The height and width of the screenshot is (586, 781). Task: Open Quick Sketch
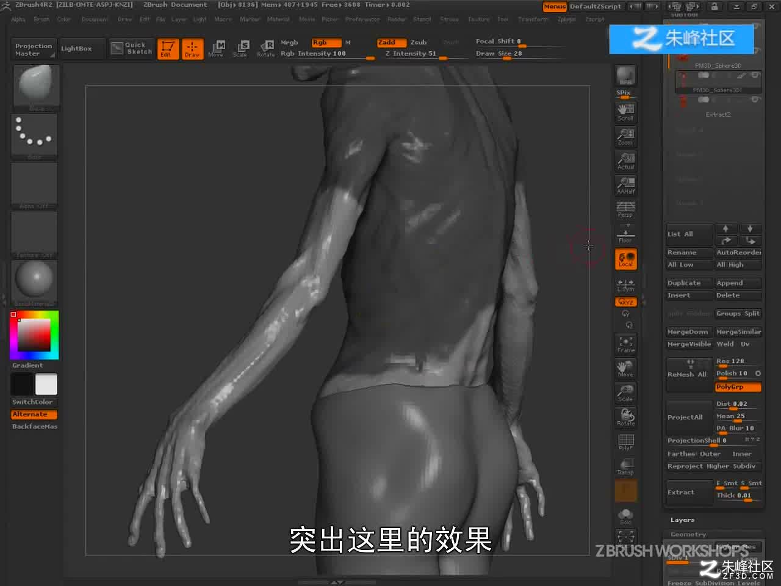[132, 48]
